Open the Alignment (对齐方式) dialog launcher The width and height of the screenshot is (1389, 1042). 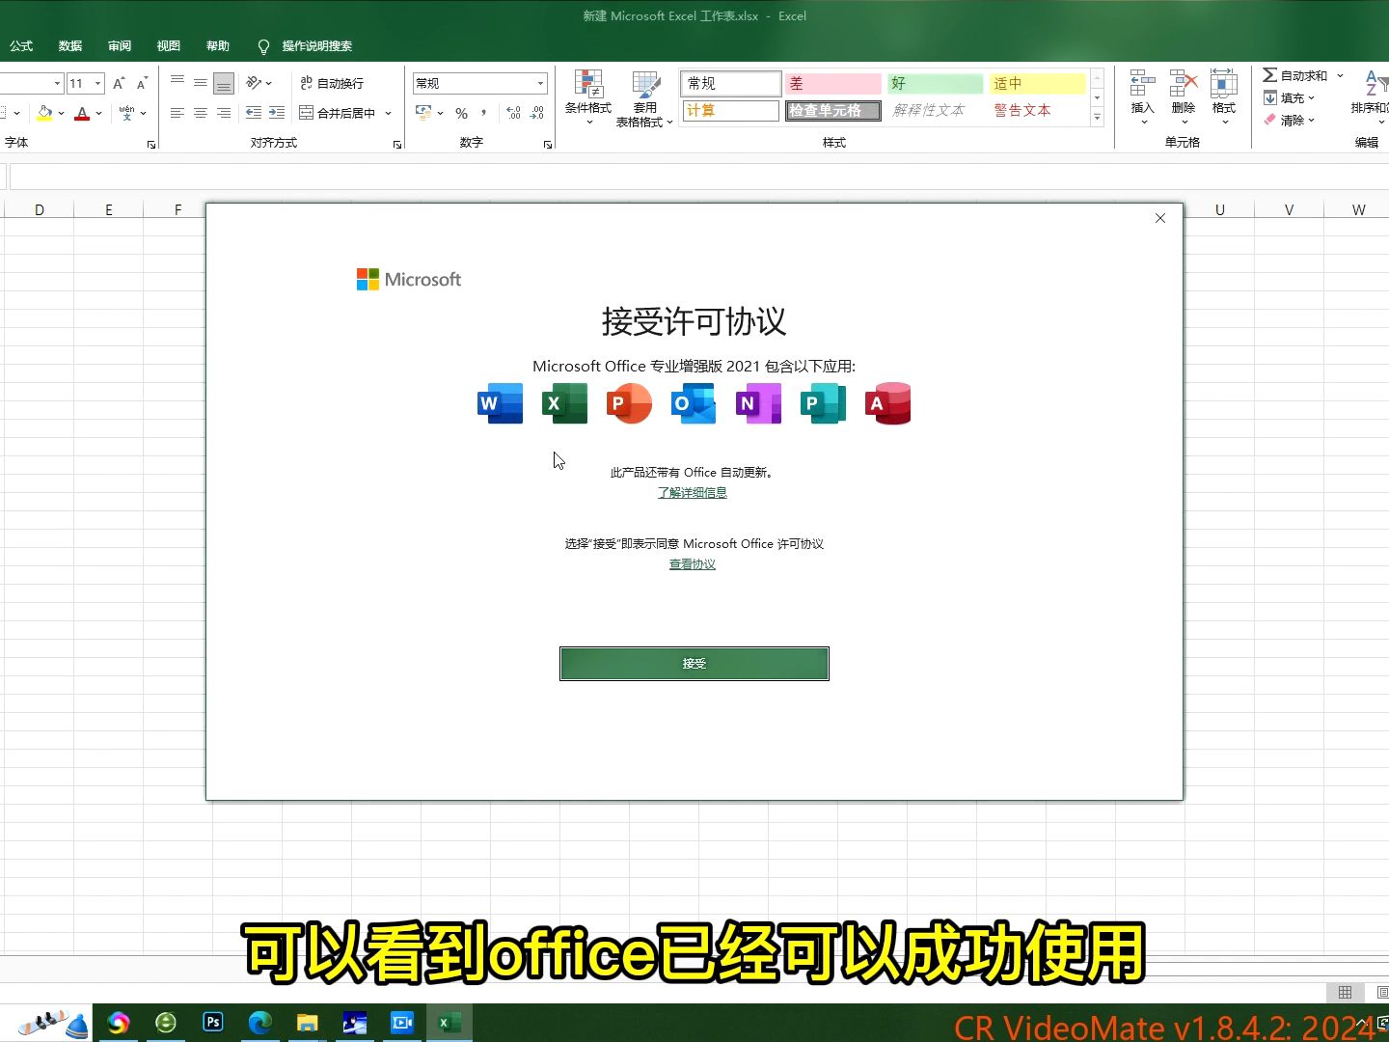[397, 145]
